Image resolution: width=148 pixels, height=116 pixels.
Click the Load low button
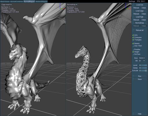click(140, 5)
